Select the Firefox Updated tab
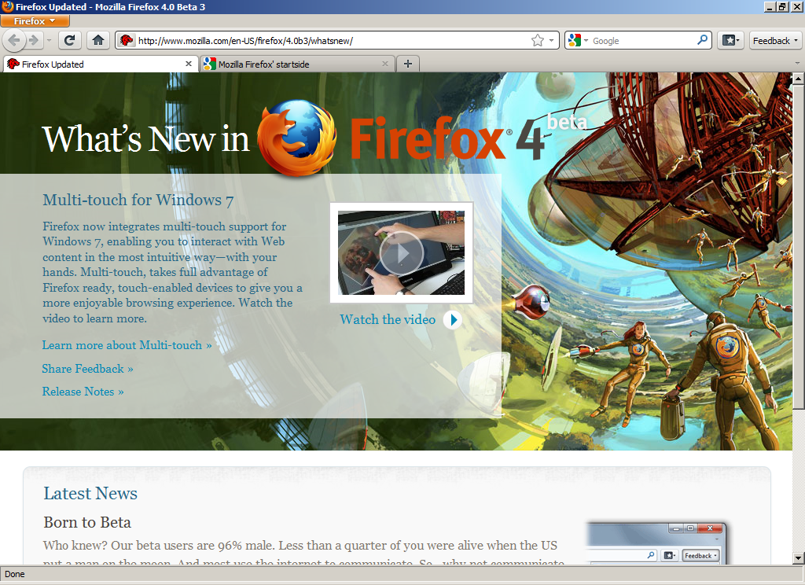 [94, 64]
